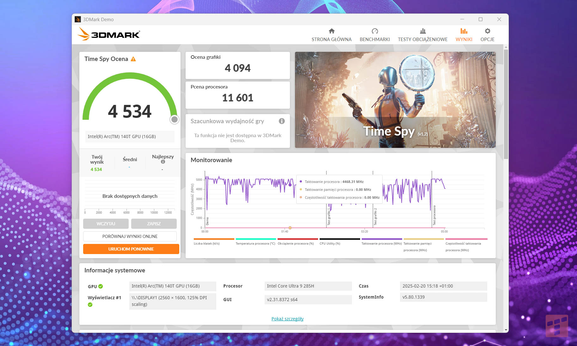Click the scrollbar up arrow
Viewport: 577px width, 346px height.
point(506,47)
